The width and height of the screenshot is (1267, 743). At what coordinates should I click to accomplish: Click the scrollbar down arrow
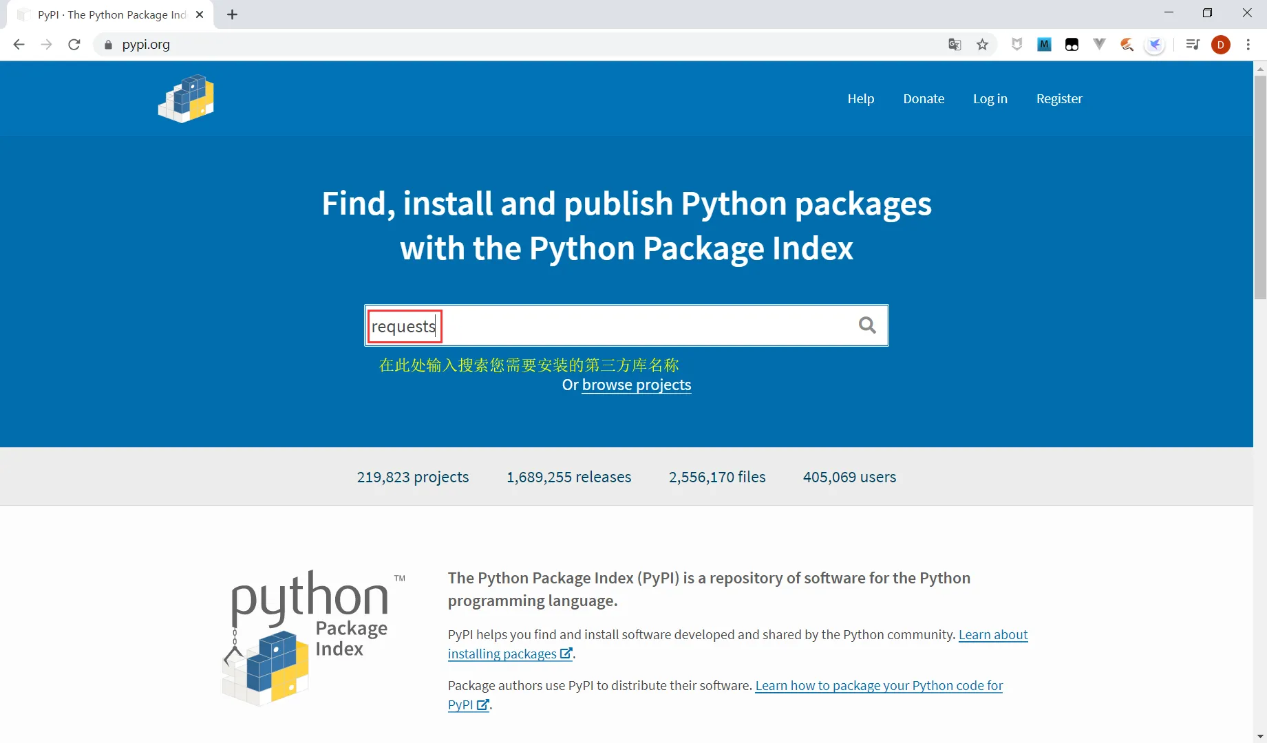click(1260, 735)
